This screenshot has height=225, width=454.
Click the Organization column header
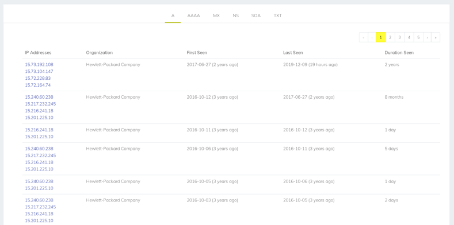(100, 53)
